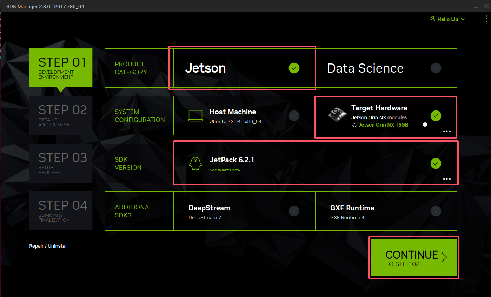Select the STEP 04 Summary Finalization tab
The width and height of the screenshot is (491, 297).
coord(61,211)
